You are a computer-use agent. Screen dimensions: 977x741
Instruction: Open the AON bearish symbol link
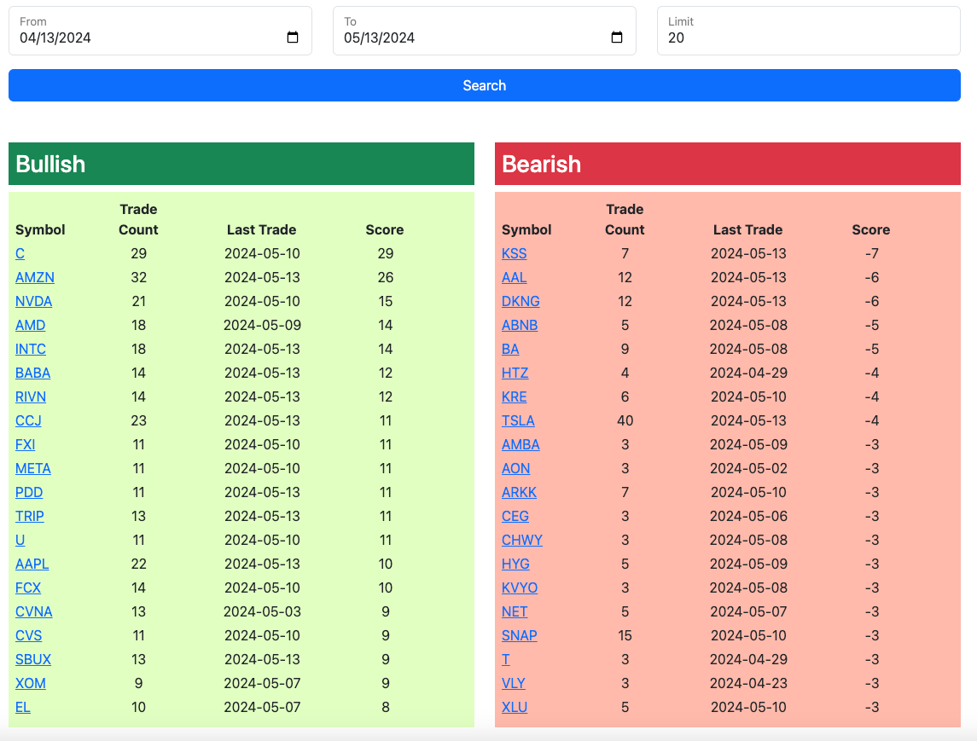tap(516, 469)
